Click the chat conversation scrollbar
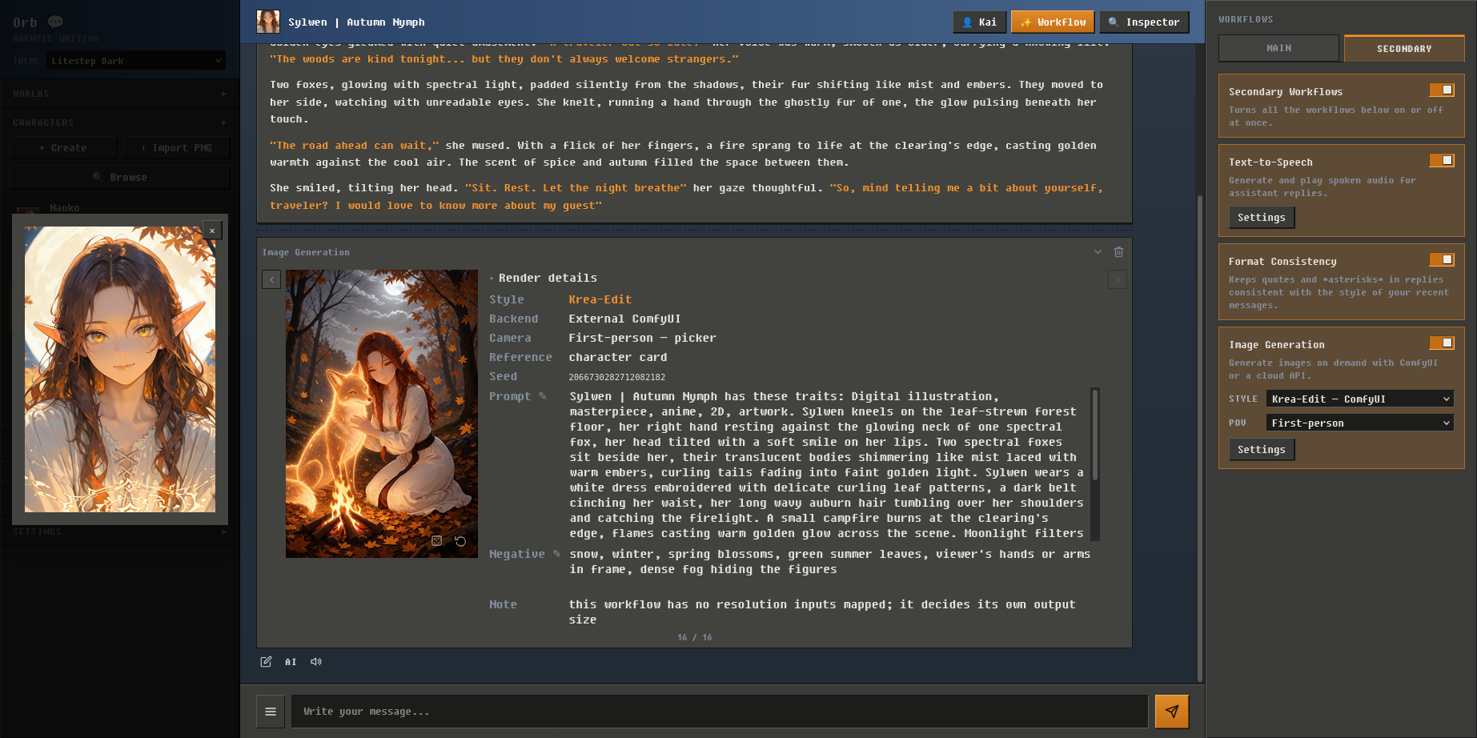Image resolution: width=1477 pixels, height=738 pixels. [1199, 438]
